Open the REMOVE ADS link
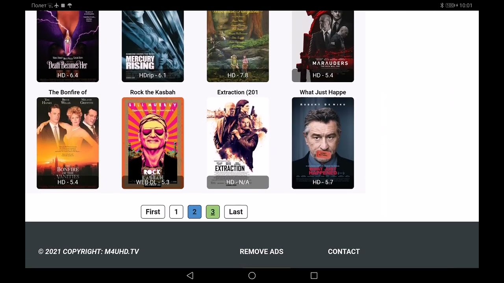 coord(261,252)
